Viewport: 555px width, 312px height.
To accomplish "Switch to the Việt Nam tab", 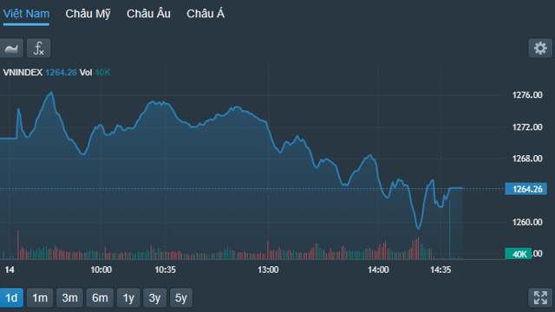I will point(26,14).
